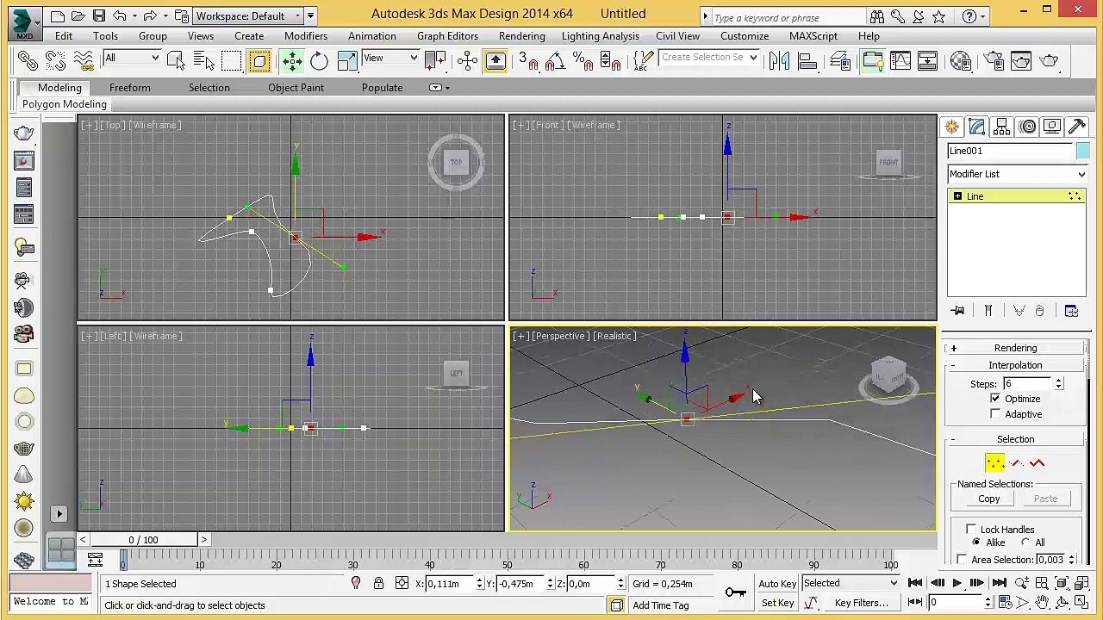1103x620 pixels.
Task: Open the Material Editor icon
Action: click(x=960, y=59)
